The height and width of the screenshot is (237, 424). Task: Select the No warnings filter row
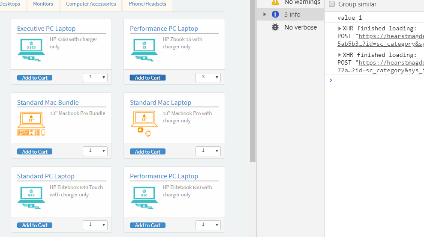coord(291,3)
